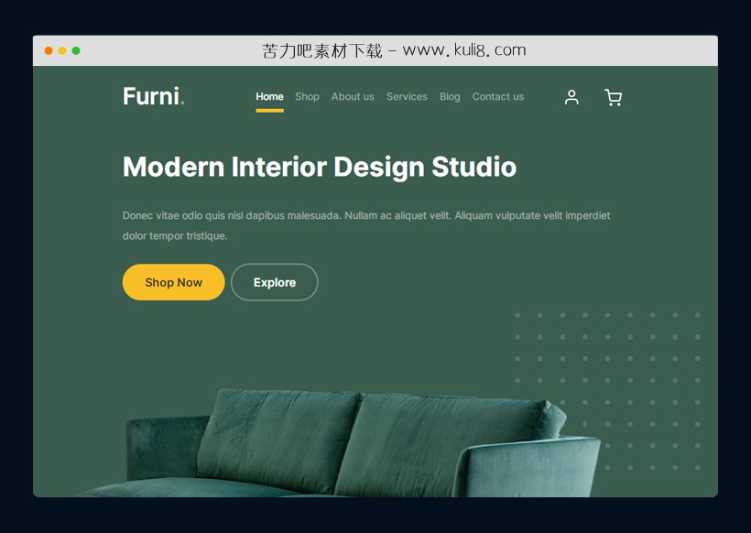The width and height of the screenshot is (751, 533).
Task: Open the shopping cart icon
Action: click(x=613, y=97)
